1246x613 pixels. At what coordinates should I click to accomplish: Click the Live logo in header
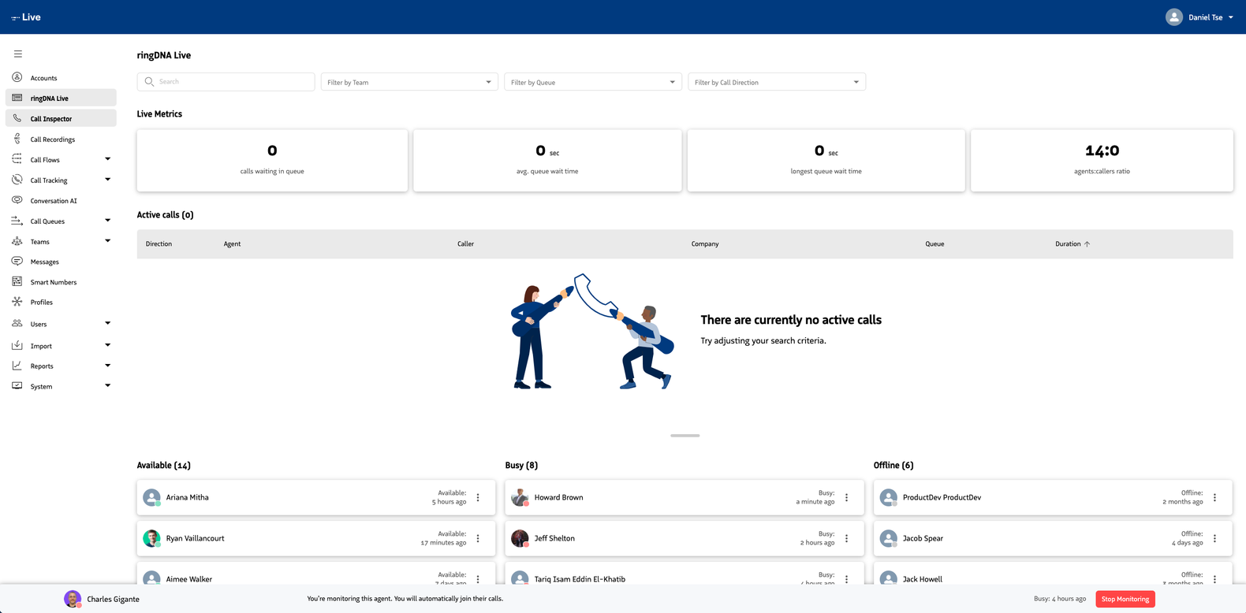coord(26,17)
